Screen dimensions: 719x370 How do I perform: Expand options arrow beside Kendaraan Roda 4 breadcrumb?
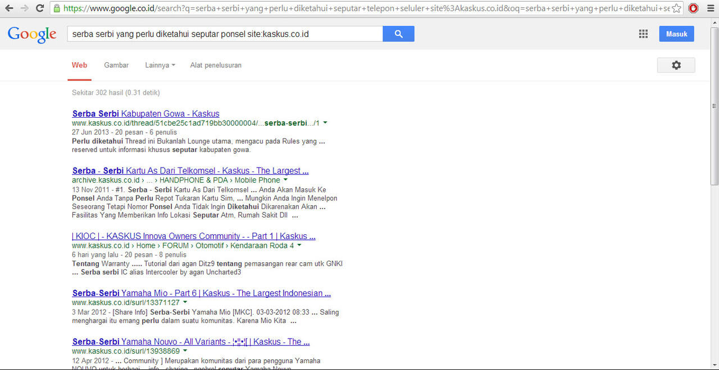[299, 246]
